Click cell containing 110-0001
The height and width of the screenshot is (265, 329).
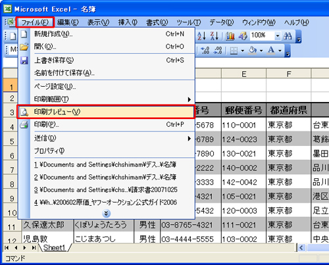point(243,125)
